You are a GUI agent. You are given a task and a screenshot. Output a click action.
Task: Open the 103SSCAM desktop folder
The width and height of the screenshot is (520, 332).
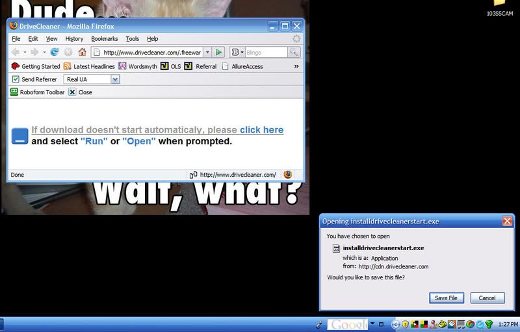499,5
